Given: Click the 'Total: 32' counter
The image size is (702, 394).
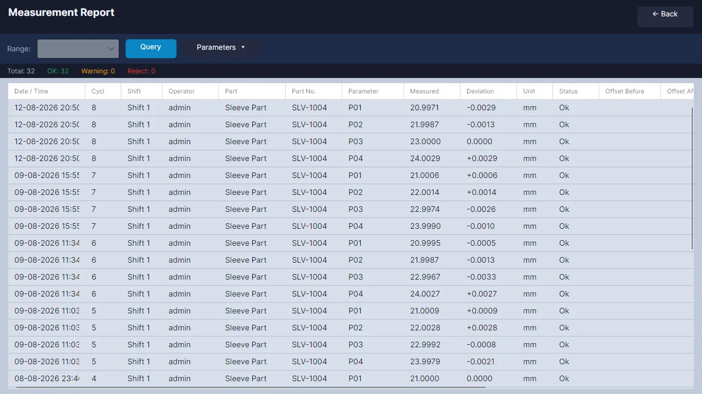Looking at the screenshot, I should coord(21,71).
